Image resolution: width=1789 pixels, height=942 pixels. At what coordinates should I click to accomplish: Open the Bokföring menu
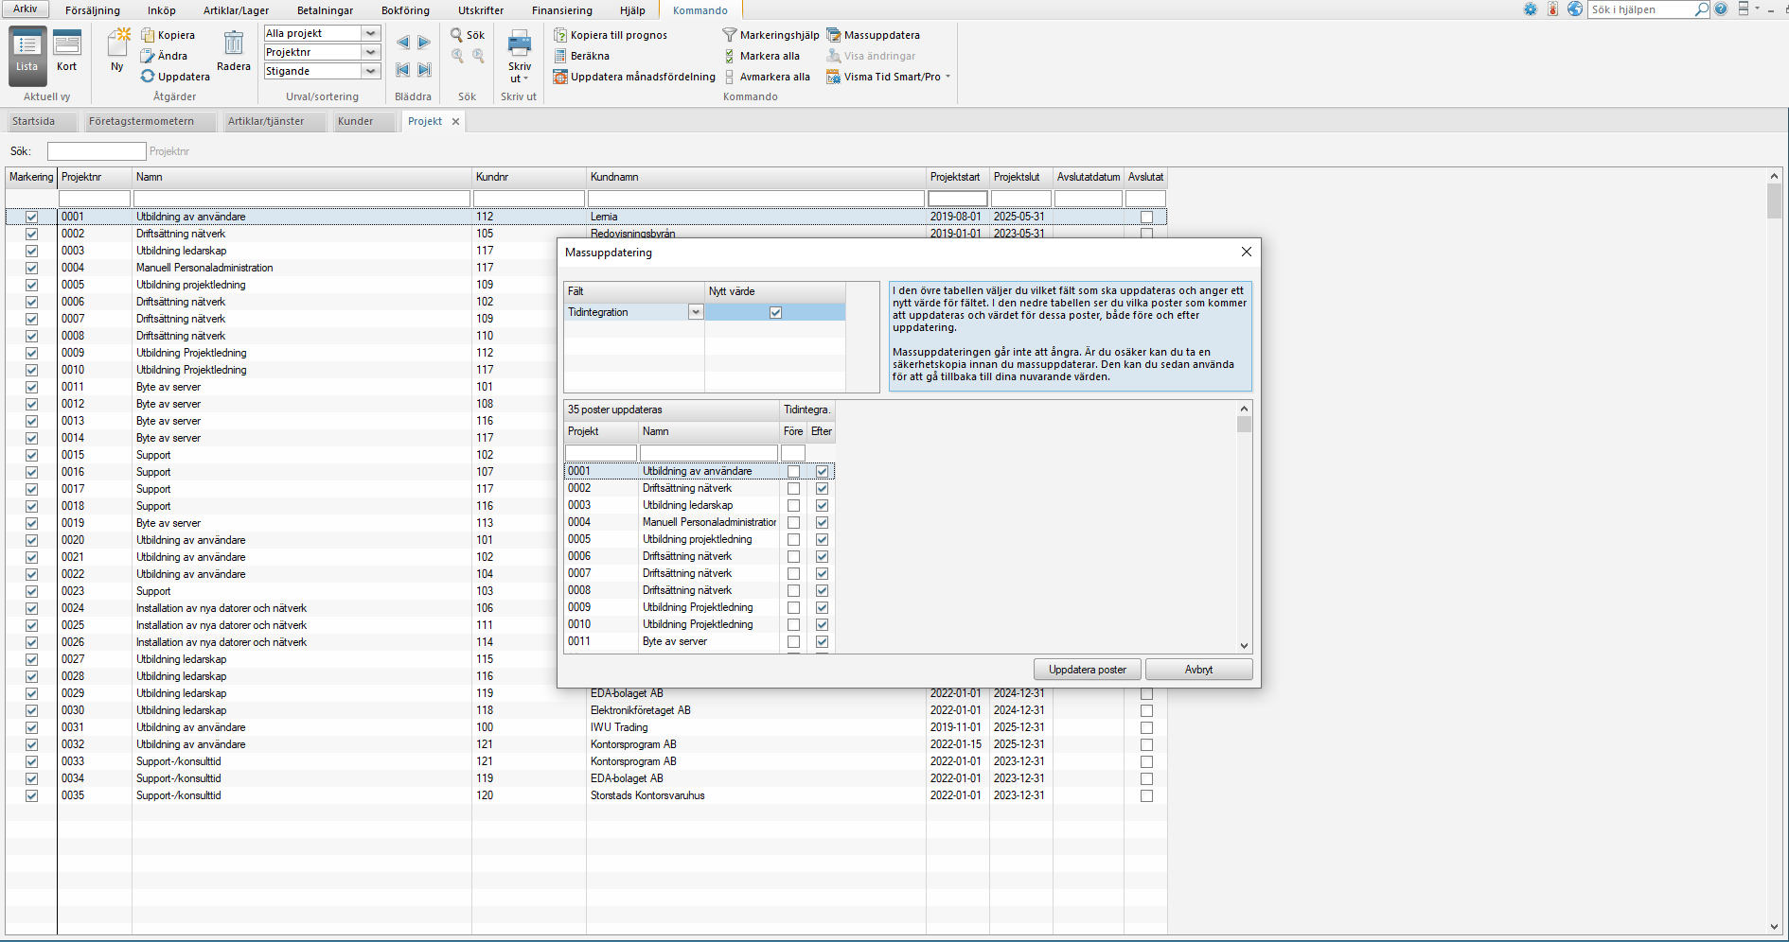405,10
